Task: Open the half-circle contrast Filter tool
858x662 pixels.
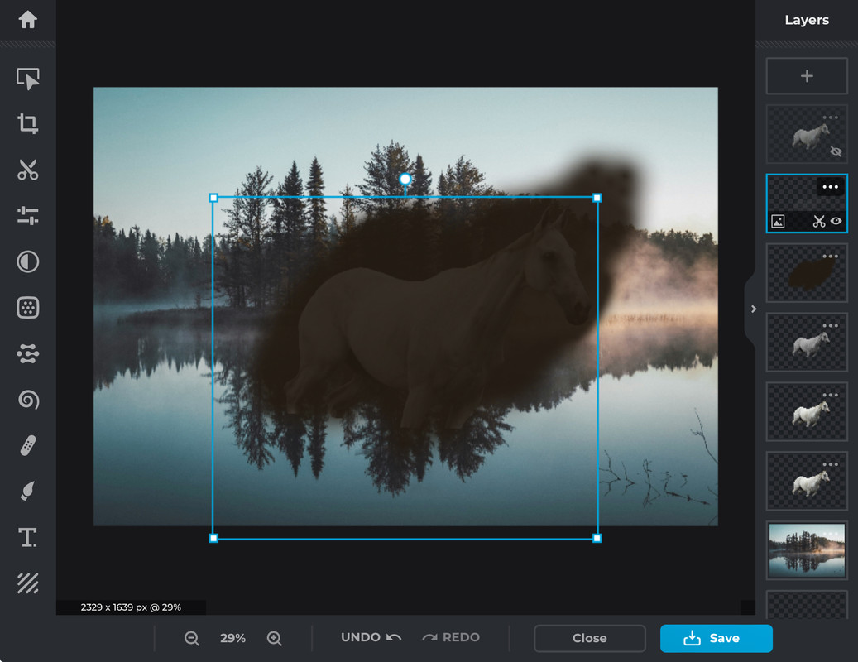Action: pos(27,261)
